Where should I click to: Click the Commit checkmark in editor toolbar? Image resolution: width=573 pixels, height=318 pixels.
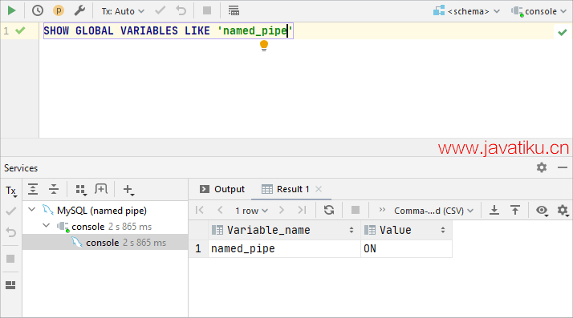point(160,10)
